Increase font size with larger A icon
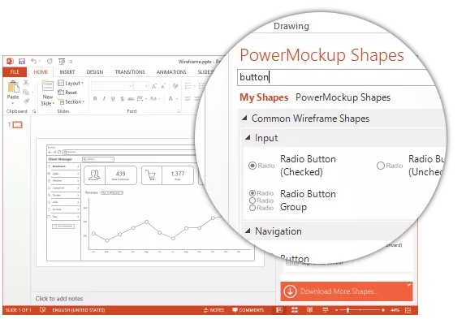This screenshot has height=319, width=466. point(154,86)
